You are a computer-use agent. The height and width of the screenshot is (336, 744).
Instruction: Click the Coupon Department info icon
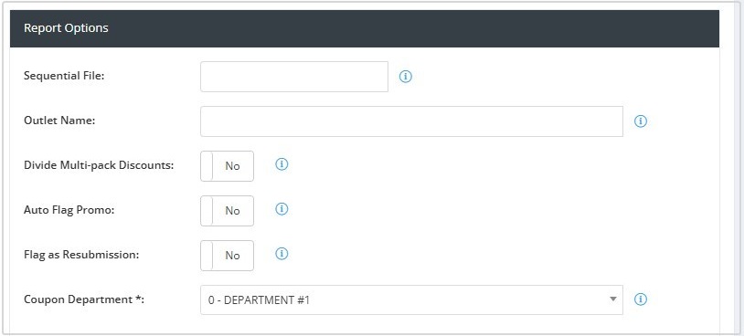pyautogui.click(x=641, y=299)
